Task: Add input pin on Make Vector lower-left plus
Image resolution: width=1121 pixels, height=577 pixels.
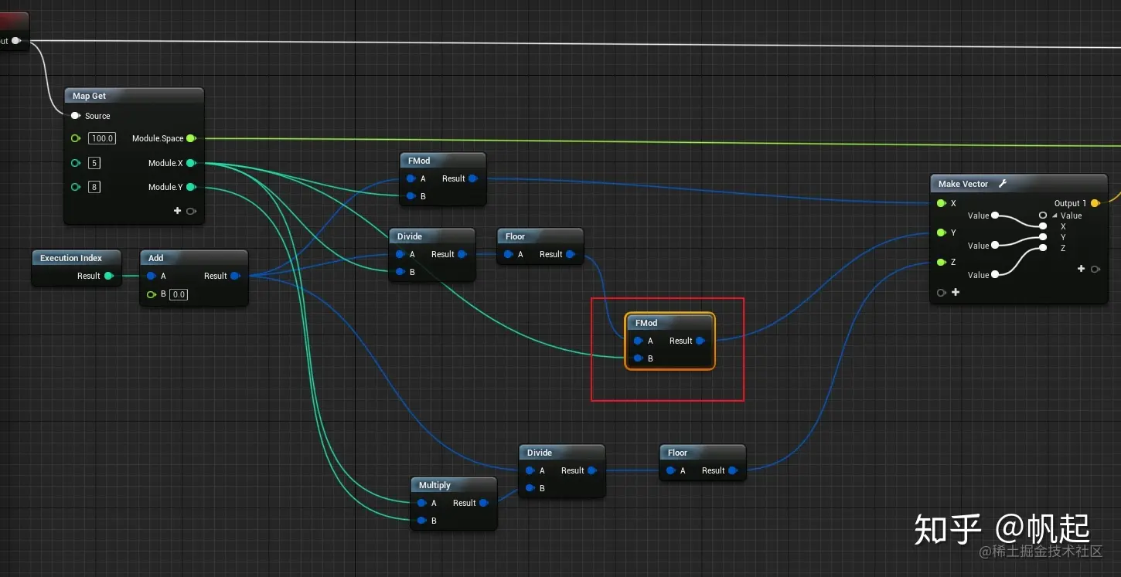Action: (x=956, y=292)
